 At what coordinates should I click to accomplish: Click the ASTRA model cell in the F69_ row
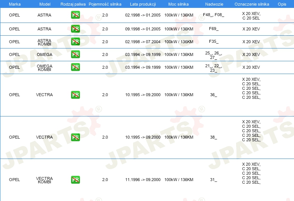(44, 29)
